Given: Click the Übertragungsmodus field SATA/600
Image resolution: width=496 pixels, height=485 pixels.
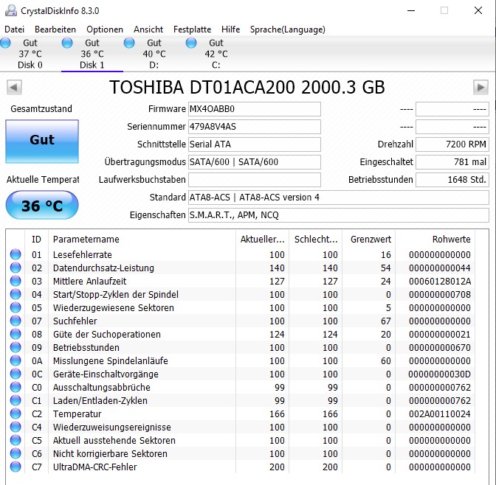Looking at the screenshot, I should click(255, 162).
